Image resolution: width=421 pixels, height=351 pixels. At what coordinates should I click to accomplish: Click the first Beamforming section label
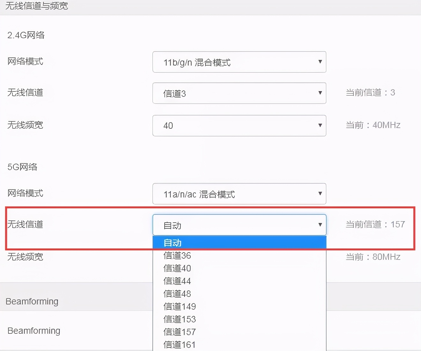pos(32,301)
